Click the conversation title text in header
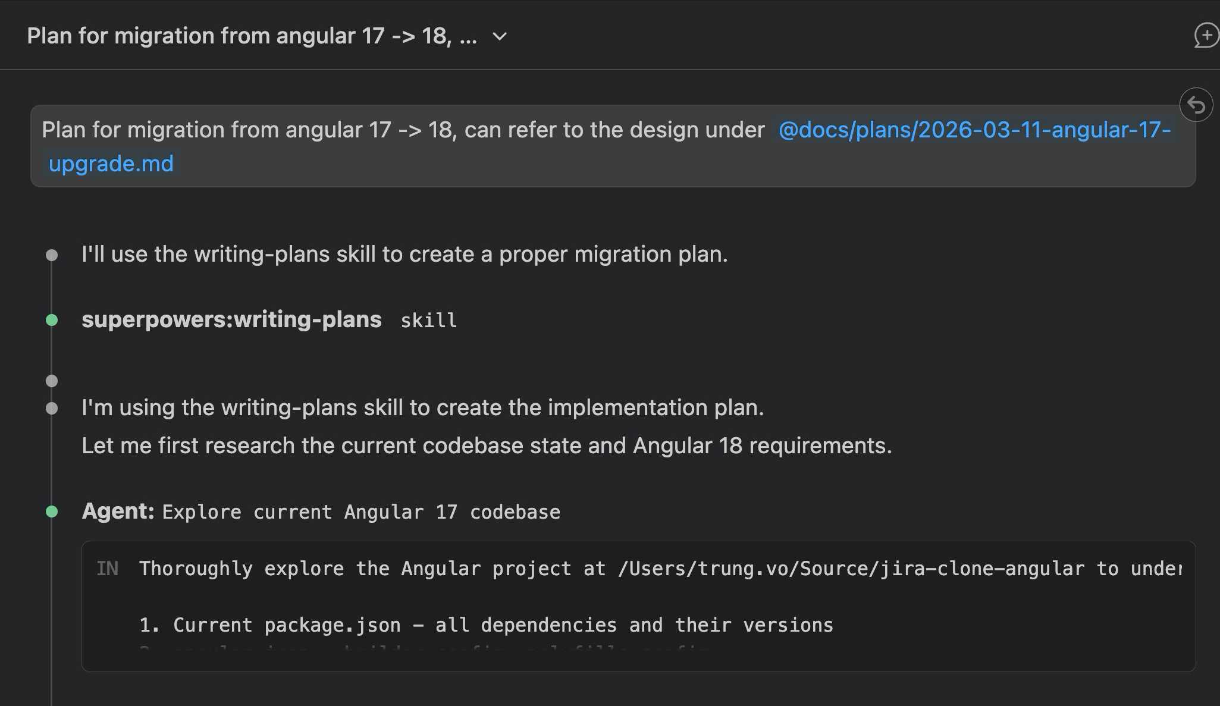Viewport: 1220px width, 706px height. coord(252,36)
